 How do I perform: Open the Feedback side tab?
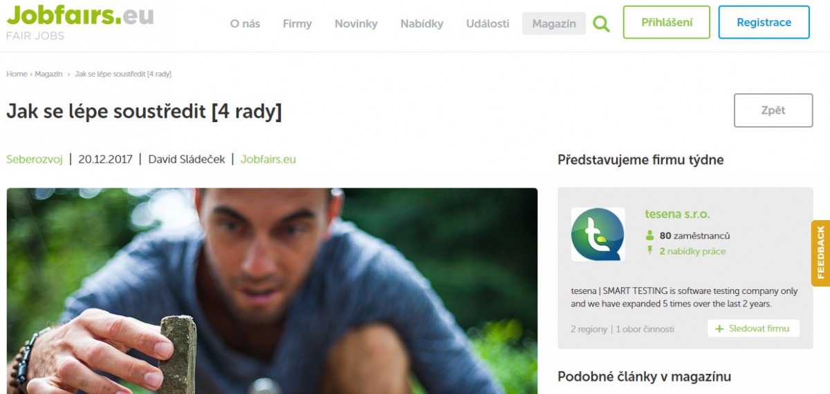[820, 253]
